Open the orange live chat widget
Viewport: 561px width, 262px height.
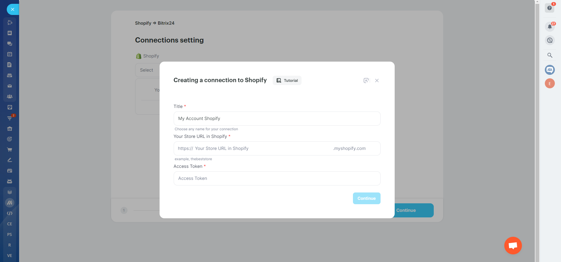tap(513, 245)
